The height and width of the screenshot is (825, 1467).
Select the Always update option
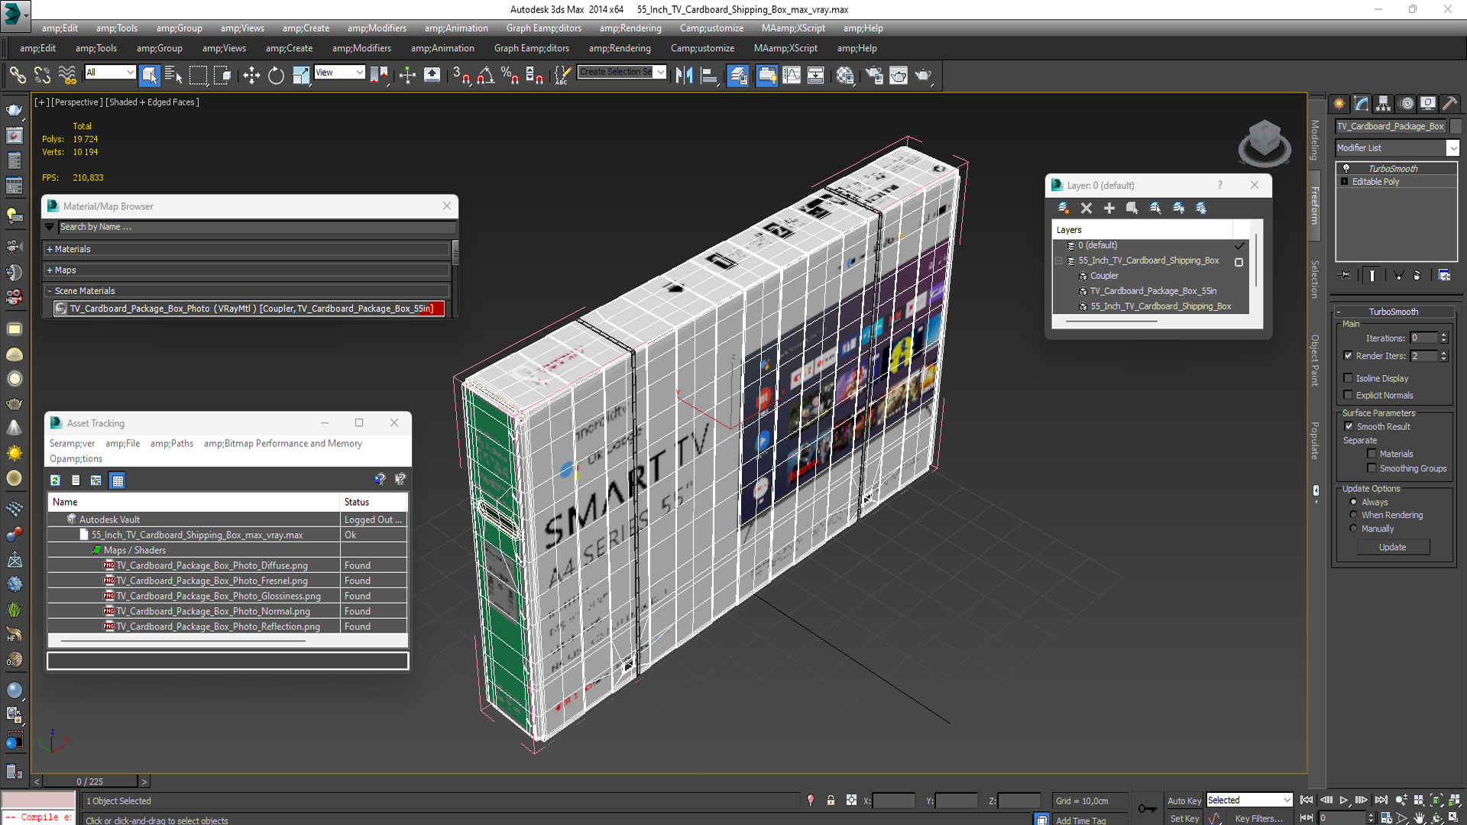[1353, 502]
